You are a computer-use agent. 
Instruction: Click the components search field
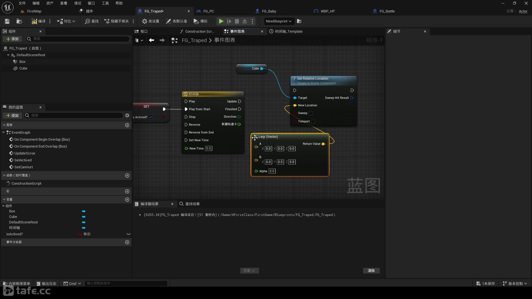(78, 39)
